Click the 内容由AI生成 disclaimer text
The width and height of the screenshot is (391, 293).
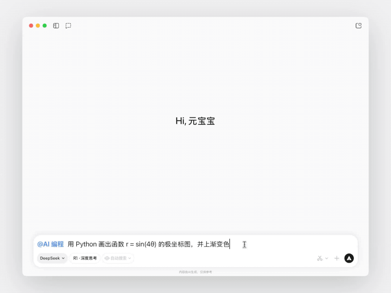(195, 272)
